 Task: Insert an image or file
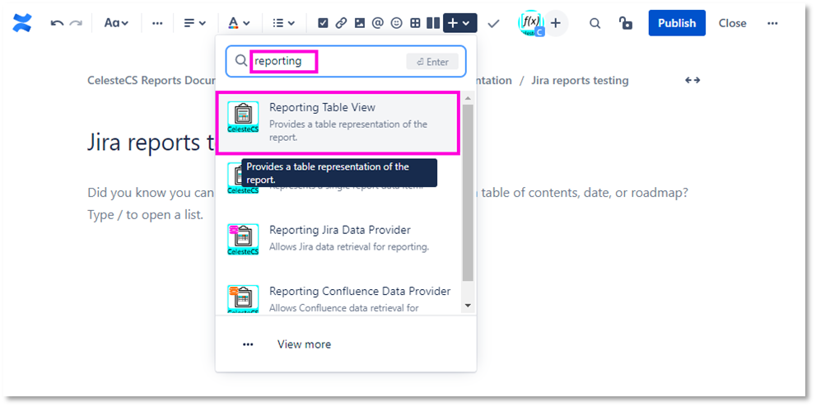click(x=360, y=23)
